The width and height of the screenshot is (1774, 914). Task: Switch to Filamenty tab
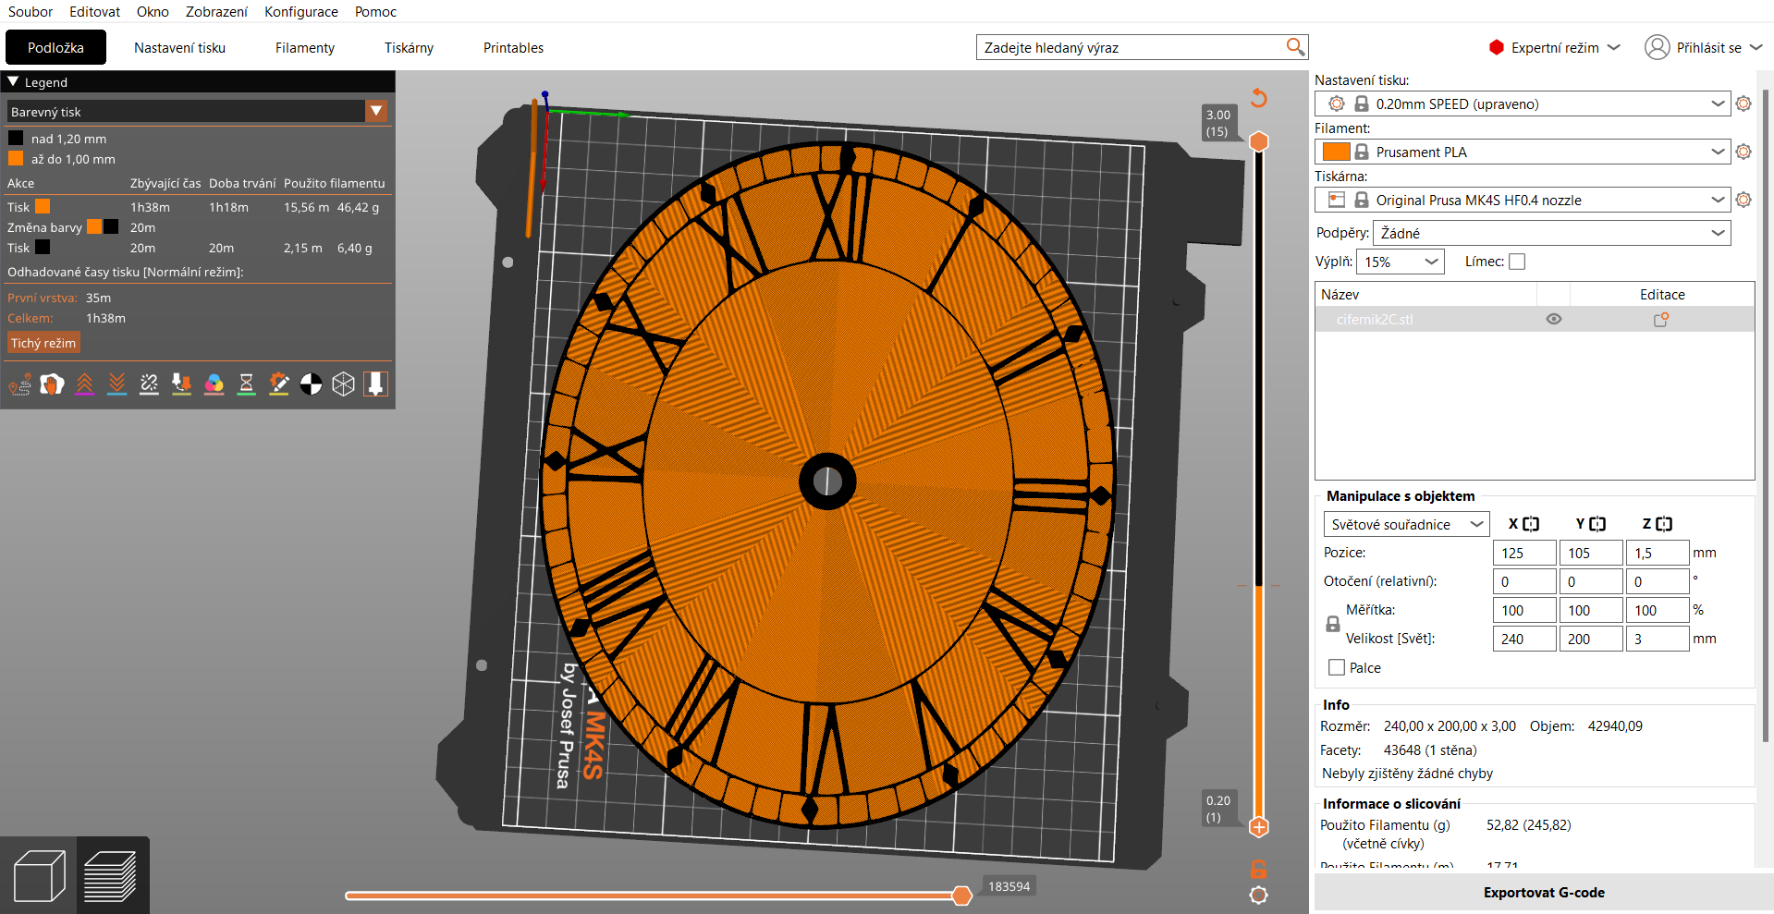click(x=305, y=47)
